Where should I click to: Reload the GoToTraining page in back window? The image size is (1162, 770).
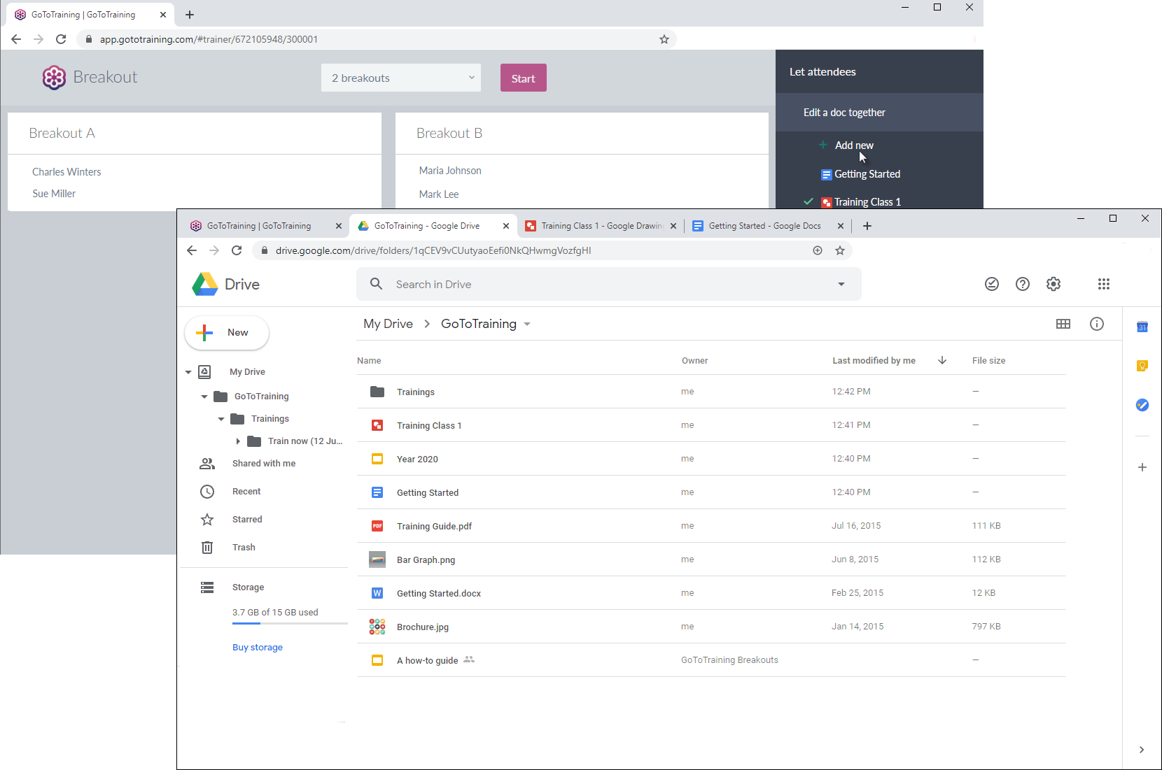click(x=61, y=39)
